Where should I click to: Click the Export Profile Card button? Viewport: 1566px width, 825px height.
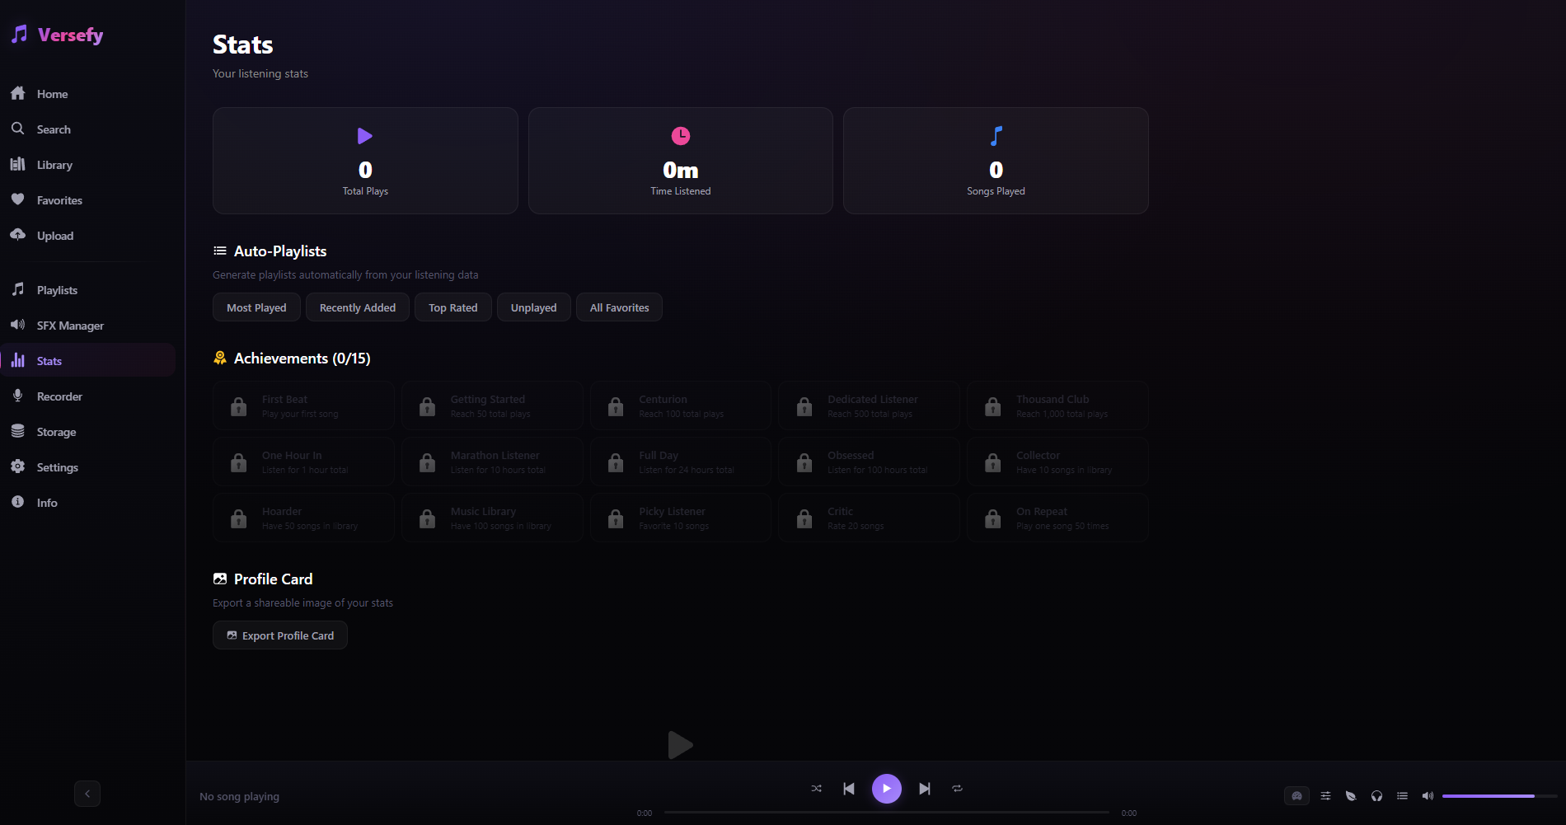[x=280, y=635]
